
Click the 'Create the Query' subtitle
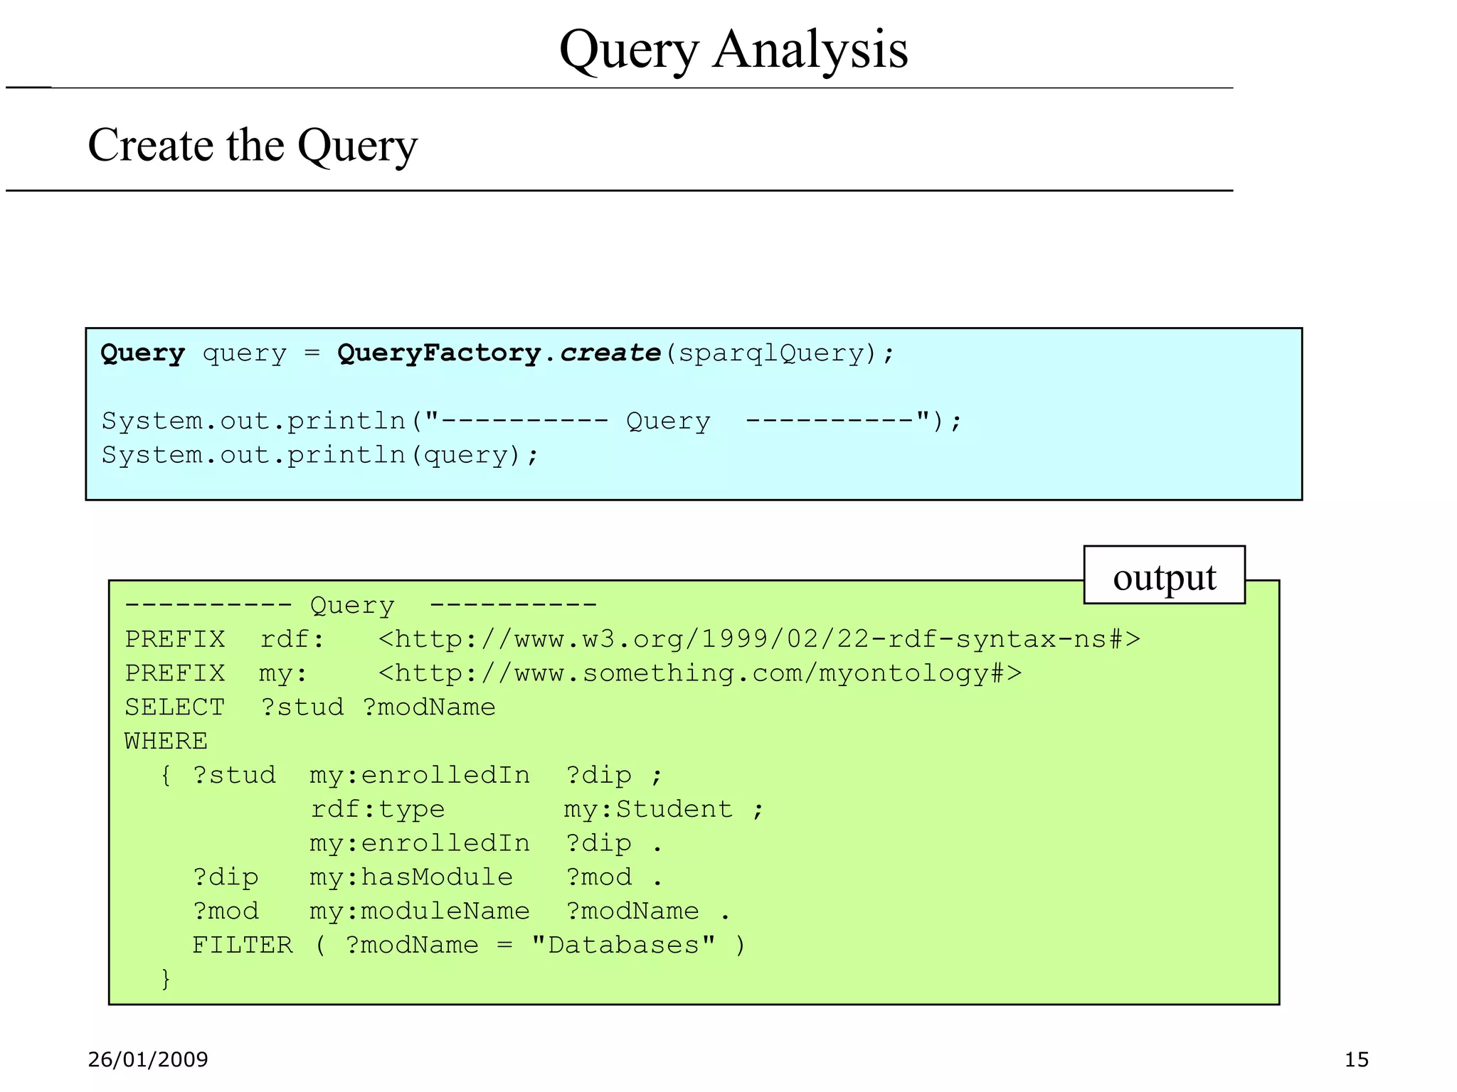tap(253, 146)
